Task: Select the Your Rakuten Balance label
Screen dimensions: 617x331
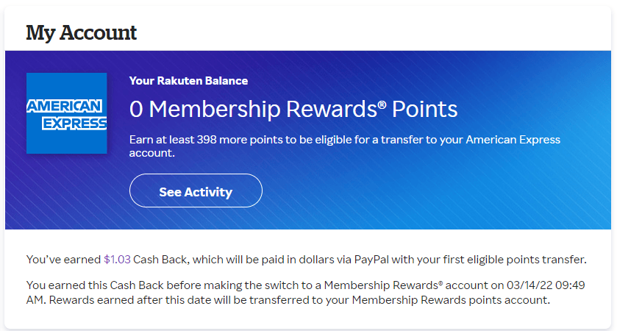Action: [188, 81]
